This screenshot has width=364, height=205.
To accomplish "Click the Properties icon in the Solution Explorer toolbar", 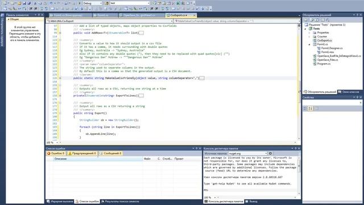I will (306, 20).
